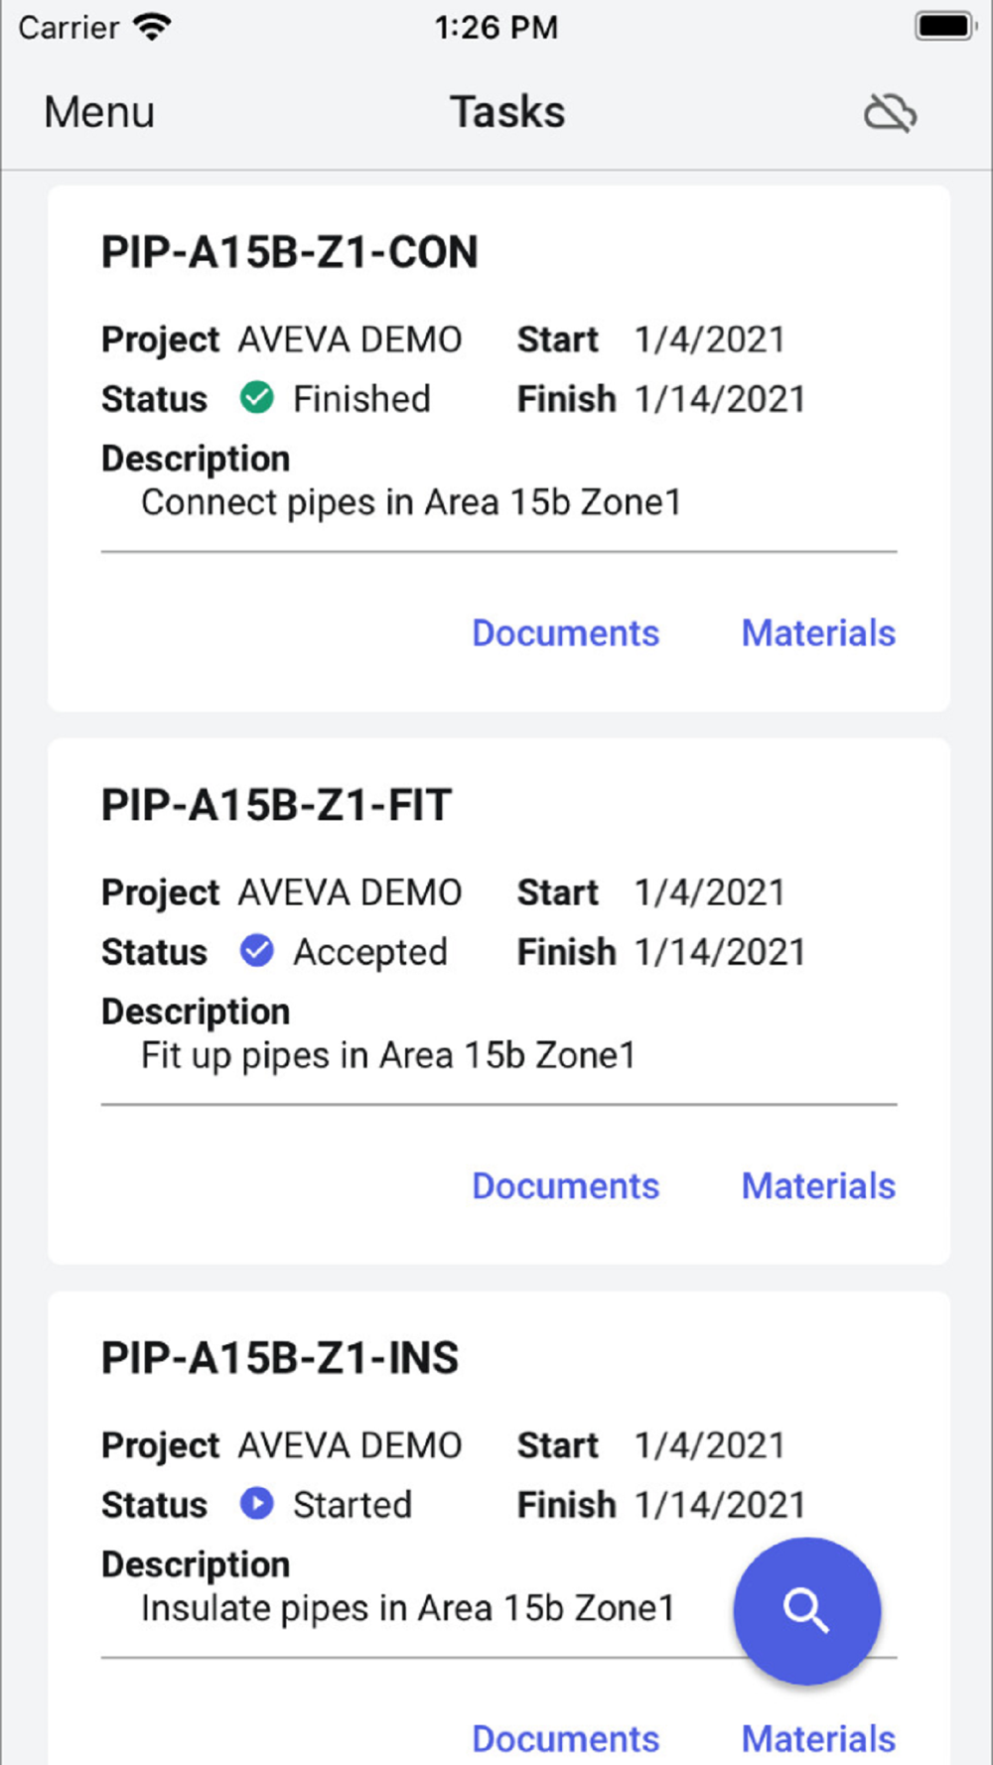Tap description 'Fit up pipes in Area 15b Zone1'
Viewport: 993px width, 1765px height.
point(388,1055)
